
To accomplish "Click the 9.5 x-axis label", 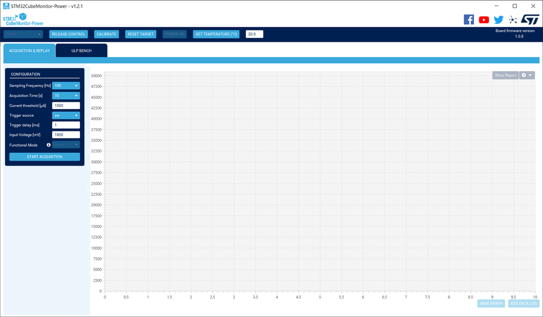I will coord(513,297).
